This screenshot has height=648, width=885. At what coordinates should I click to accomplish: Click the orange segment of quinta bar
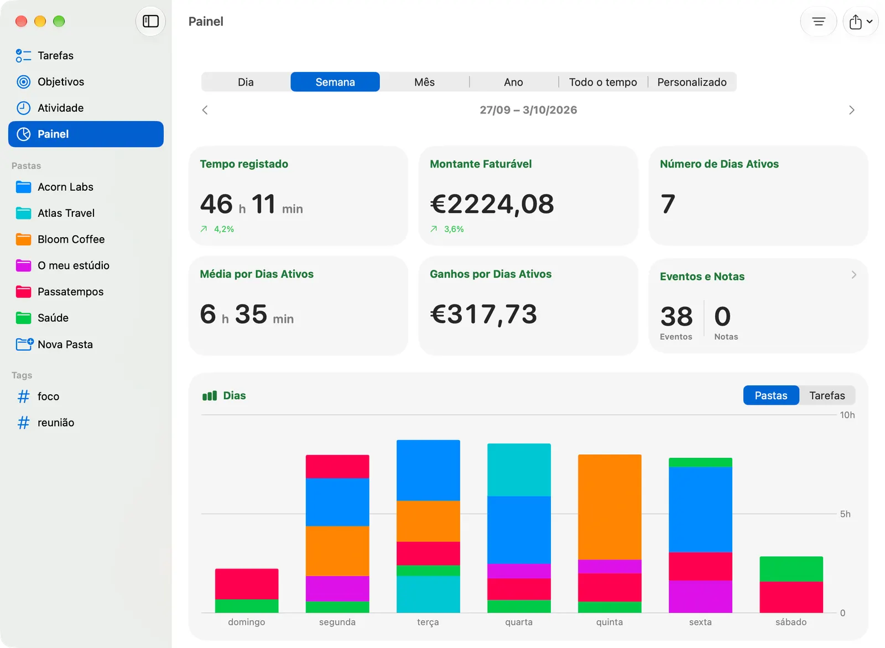(x=610, y=507)
